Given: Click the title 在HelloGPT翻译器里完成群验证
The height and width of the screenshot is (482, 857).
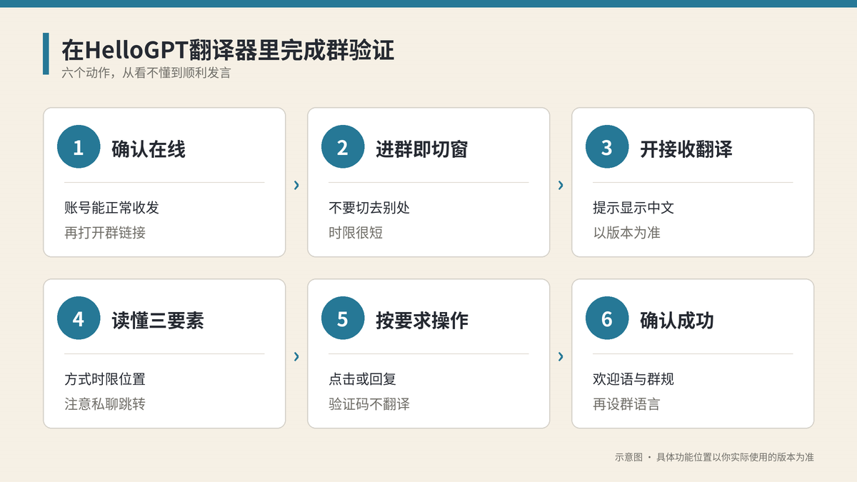Looking at the screenshot, I should point(228,51).
